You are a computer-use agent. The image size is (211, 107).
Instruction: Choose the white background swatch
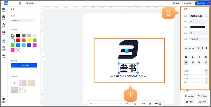tap(13, 40)
